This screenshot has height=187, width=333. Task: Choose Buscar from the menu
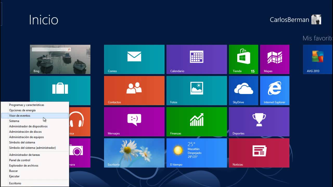(x=35, y=171)
